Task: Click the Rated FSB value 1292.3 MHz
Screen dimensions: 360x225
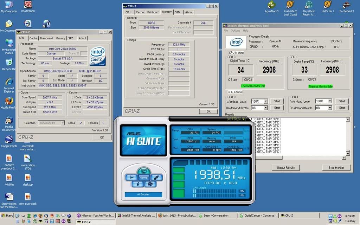Action: coord(50,112)
